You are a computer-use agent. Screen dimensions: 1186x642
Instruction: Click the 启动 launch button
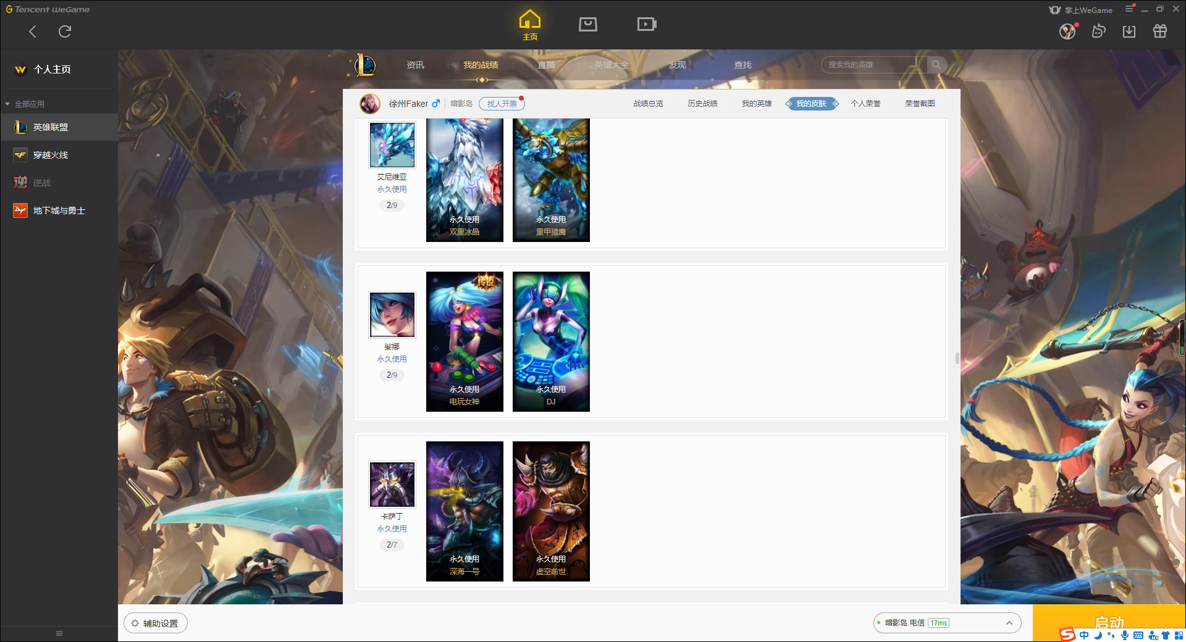point(1109,622)
